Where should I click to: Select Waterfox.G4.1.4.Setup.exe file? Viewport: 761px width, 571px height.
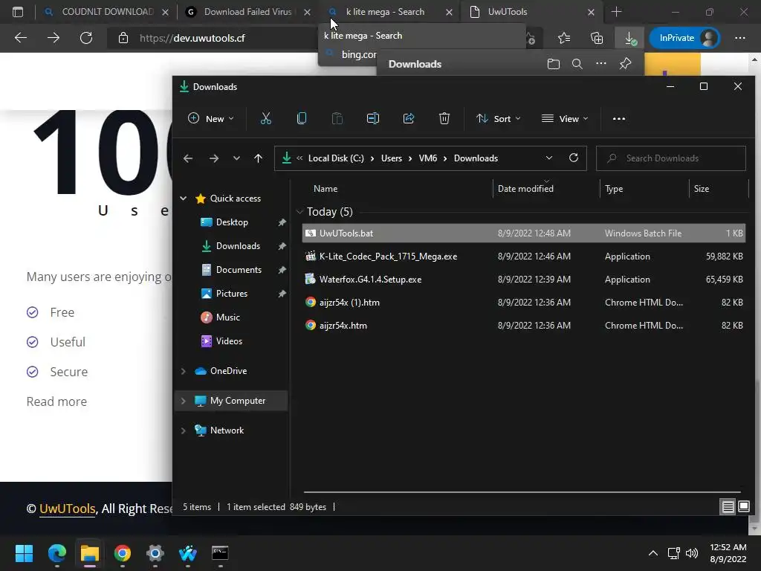[524, 280]
